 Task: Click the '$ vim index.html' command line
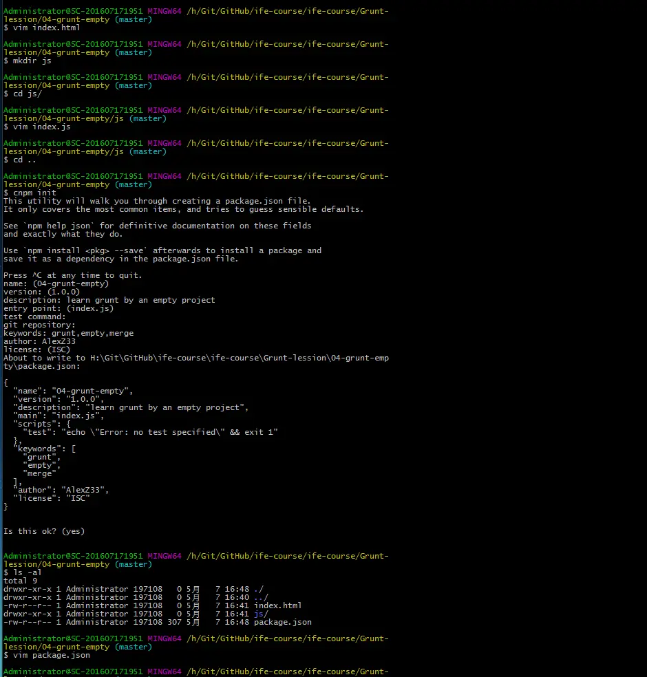(x=42, y=28)
